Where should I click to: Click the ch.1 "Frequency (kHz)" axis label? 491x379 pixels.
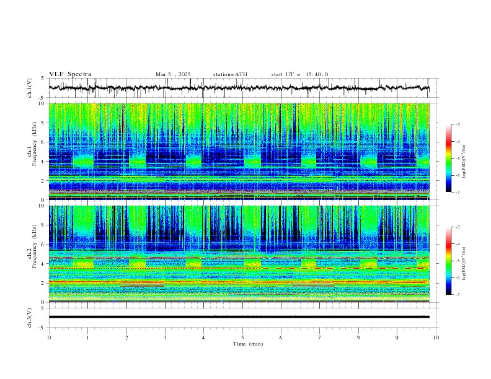[x=35, y=144]
